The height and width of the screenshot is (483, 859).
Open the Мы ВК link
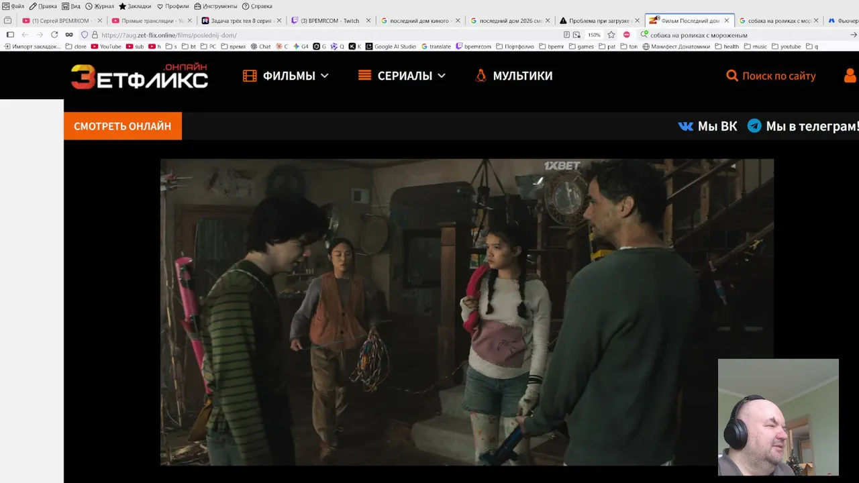707,126
